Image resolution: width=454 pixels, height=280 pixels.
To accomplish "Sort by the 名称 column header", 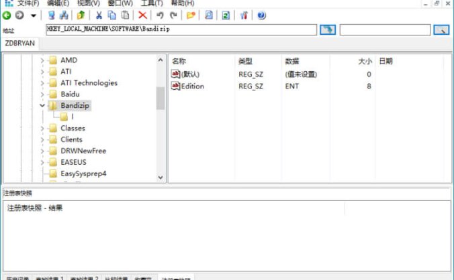I will (179, 61).
